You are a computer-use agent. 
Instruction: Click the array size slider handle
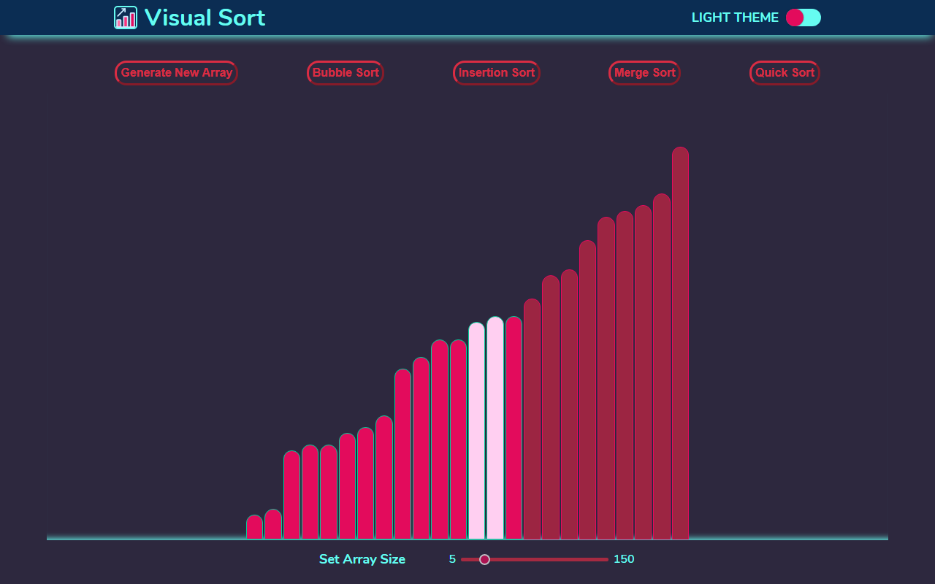[x=484, y=559]
